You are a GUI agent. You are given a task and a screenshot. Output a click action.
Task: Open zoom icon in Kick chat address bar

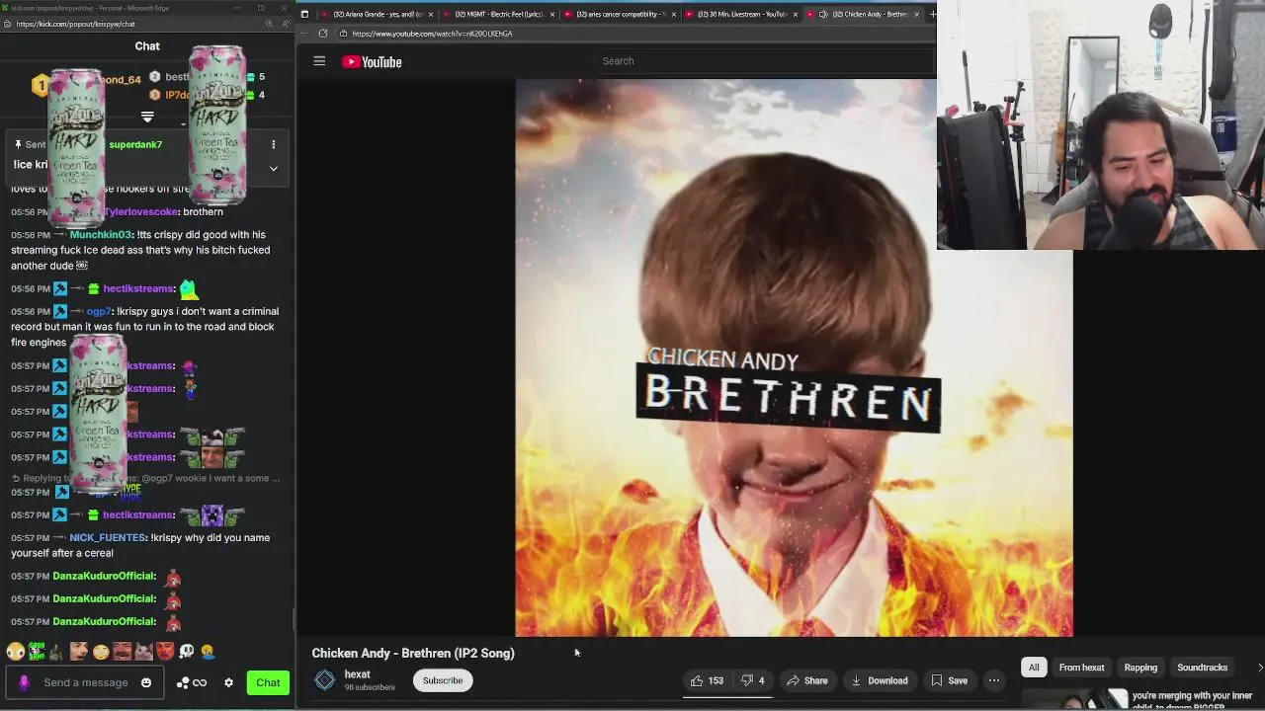pyautogui.click(x=269, y=24)
